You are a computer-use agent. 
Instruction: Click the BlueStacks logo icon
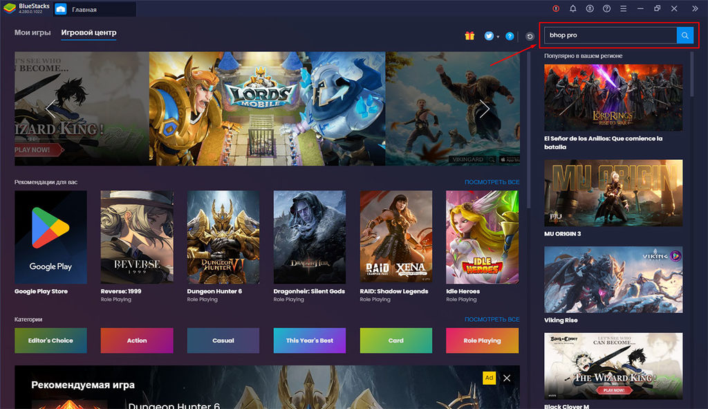[x=10, y=8]
